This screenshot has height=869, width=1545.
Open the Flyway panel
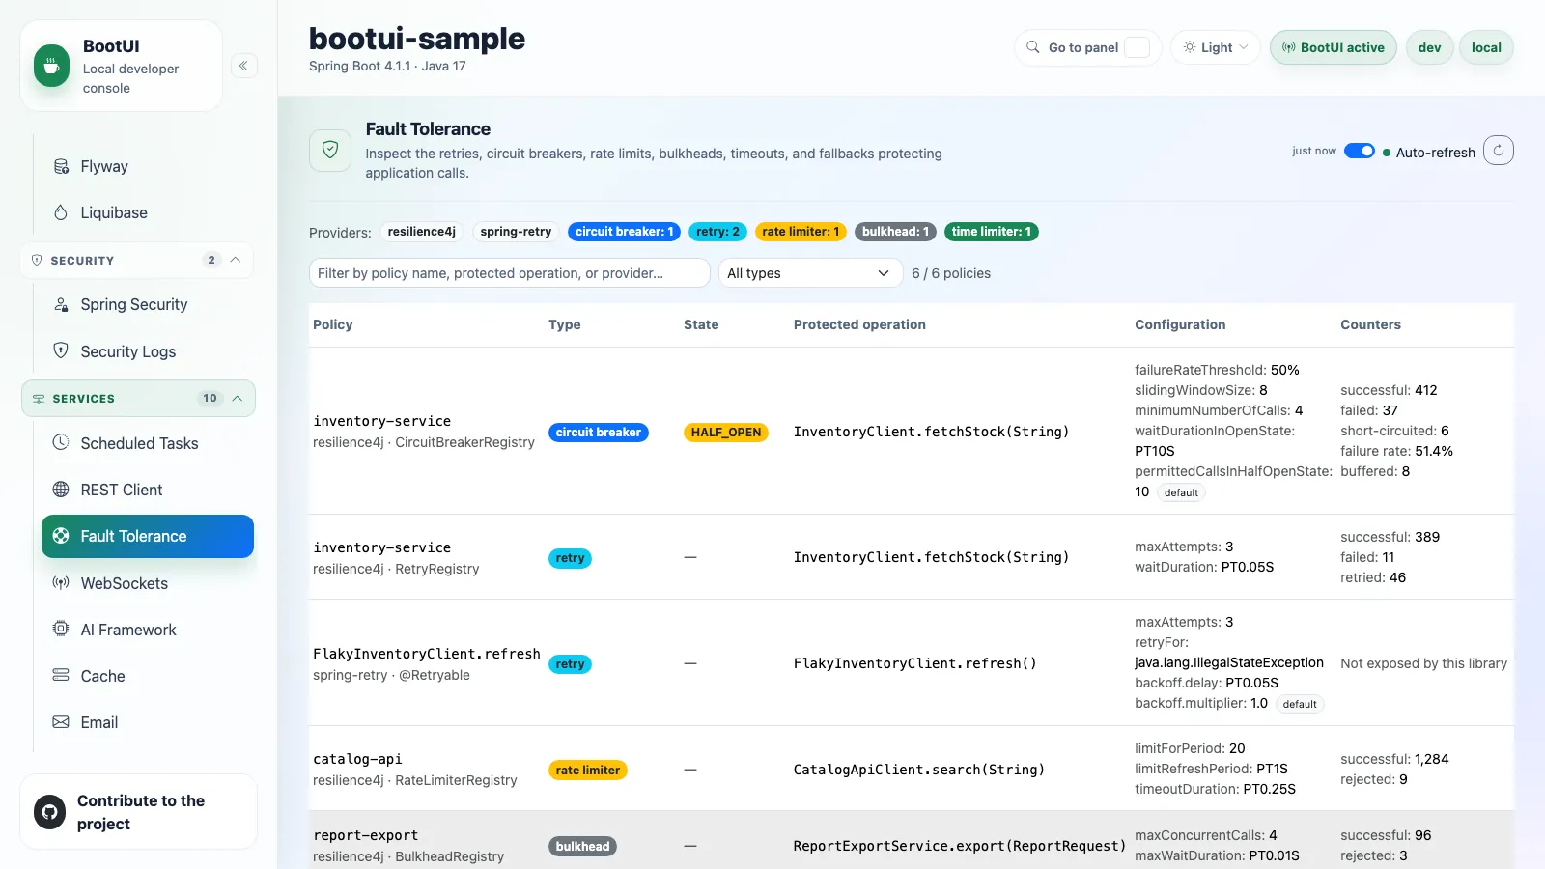[148, 166]
